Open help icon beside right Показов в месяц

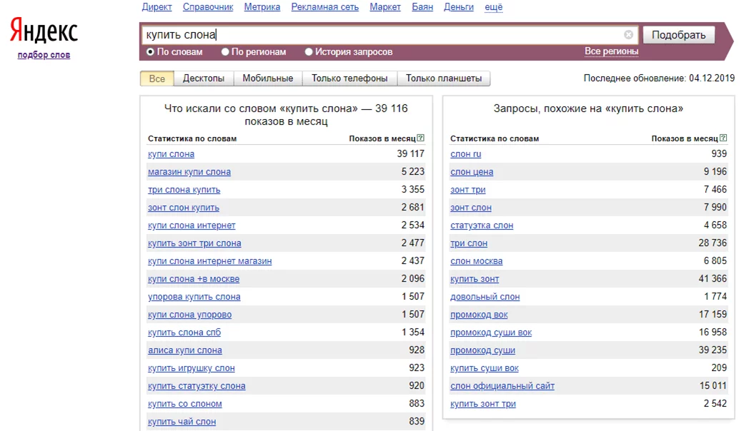tap(723, 138)
